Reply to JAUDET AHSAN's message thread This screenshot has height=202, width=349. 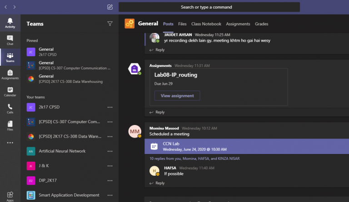tap(157, 50)
